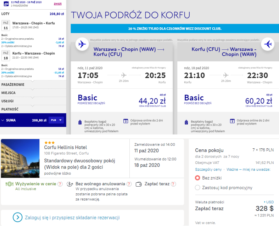Image resolution: width=279 pixels, height=226 pixels.
Task: Click the calendar icon beside travel dates
Action: pyautogui.click(x=6, y=4)
